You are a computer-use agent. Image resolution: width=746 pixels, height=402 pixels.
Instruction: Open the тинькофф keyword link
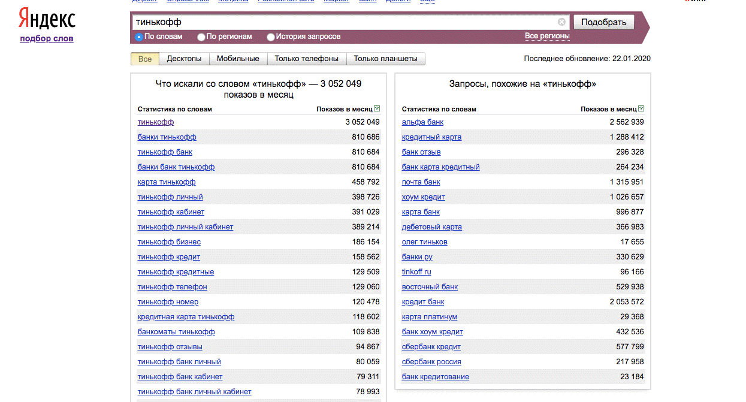pos(156,122)
